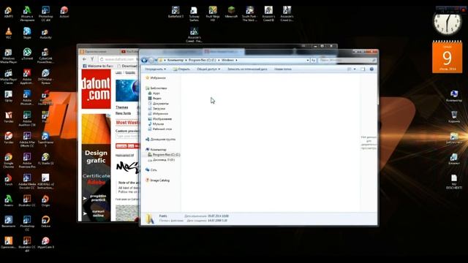This screenshot has height=263, width=468.
Task: Expand the change view options arrow
Action: [x=355, y=69]
